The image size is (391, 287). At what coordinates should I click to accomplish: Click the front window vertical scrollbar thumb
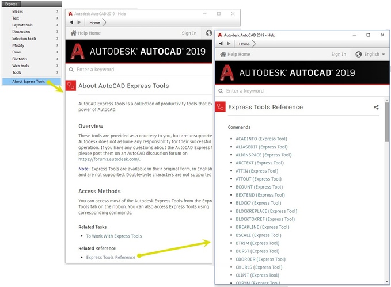387,122
